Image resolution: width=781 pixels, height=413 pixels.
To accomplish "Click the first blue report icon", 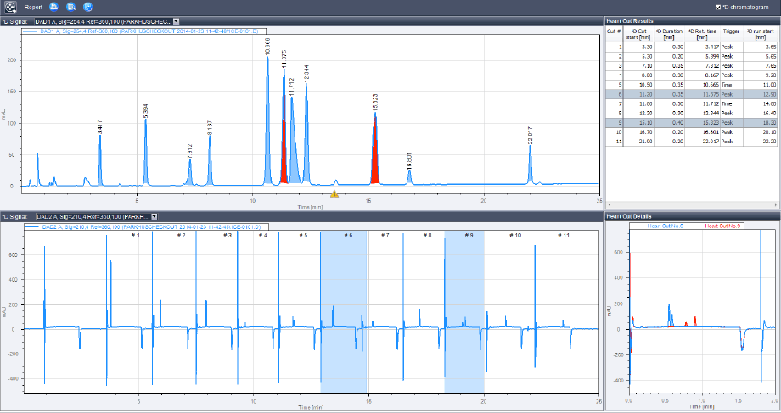I will [x=54, y=7].
